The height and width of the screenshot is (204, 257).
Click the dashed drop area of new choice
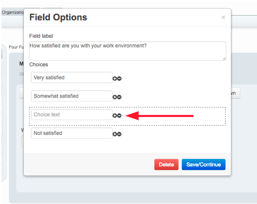[127, 116]
